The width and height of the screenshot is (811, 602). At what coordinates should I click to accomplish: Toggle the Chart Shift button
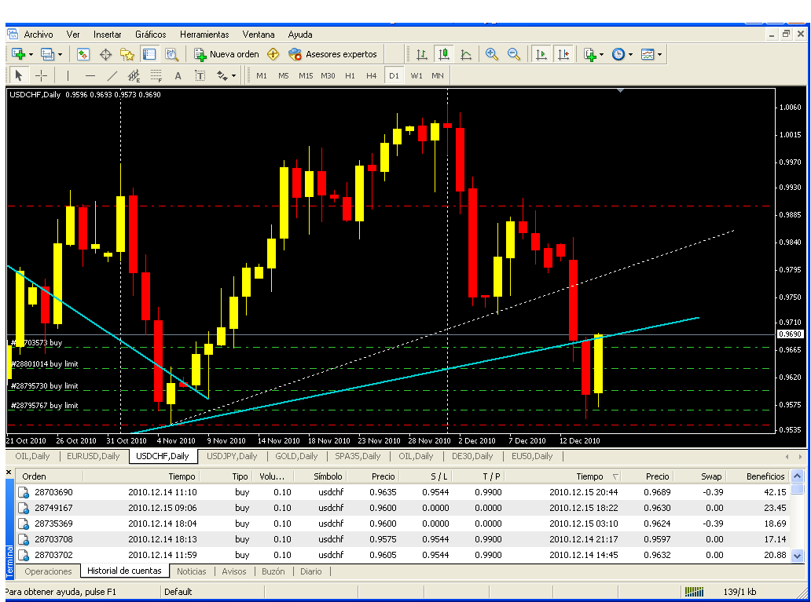pyautogui.click(x=563, y=54)
